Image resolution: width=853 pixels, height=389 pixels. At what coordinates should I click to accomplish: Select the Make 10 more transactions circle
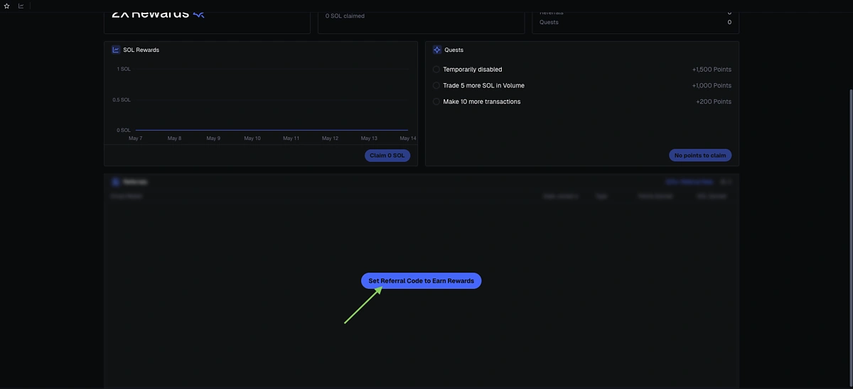[436, 102]
